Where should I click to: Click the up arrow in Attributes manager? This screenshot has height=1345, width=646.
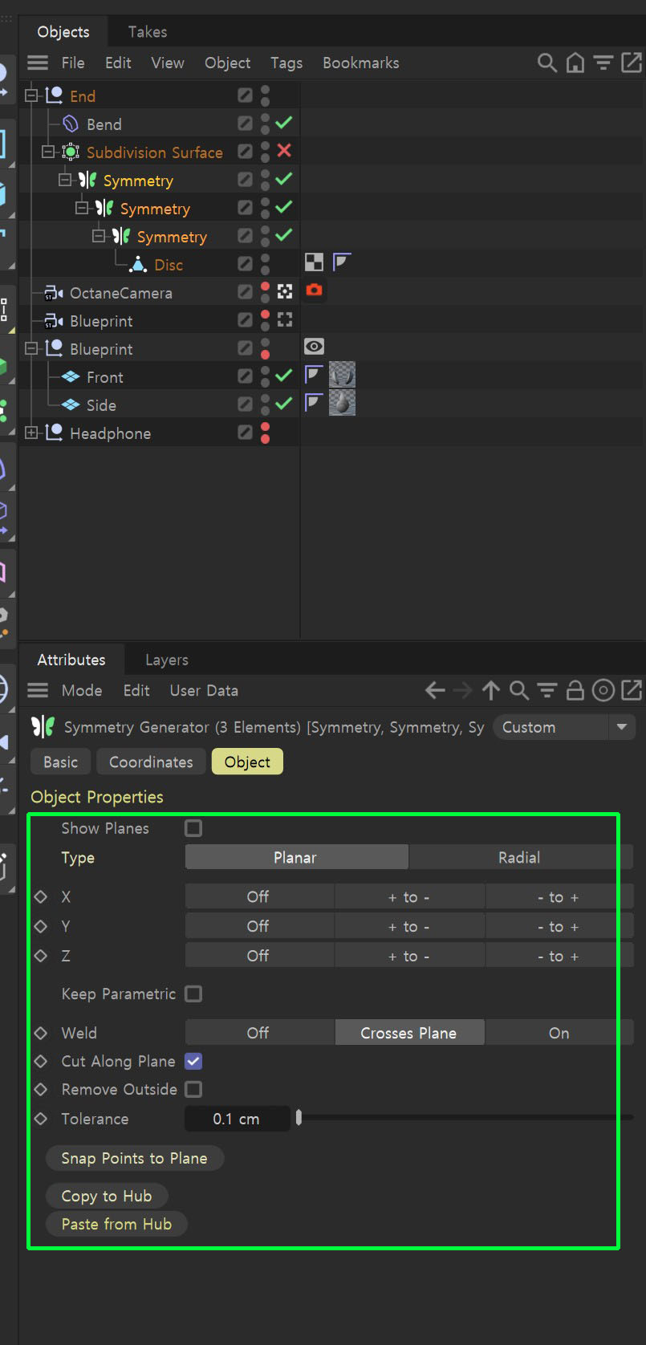[x=491, y=690]
